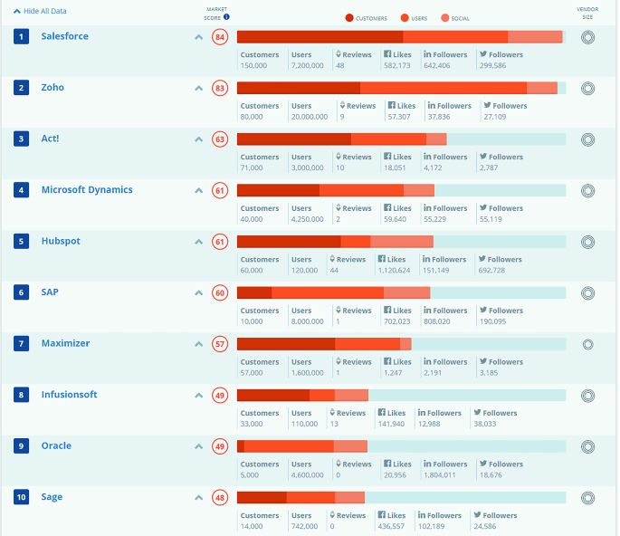The height and width of the screenshot is (536, 620).
Task: Click Hubspot's vendor size icon
Action: tap(588, 242)
